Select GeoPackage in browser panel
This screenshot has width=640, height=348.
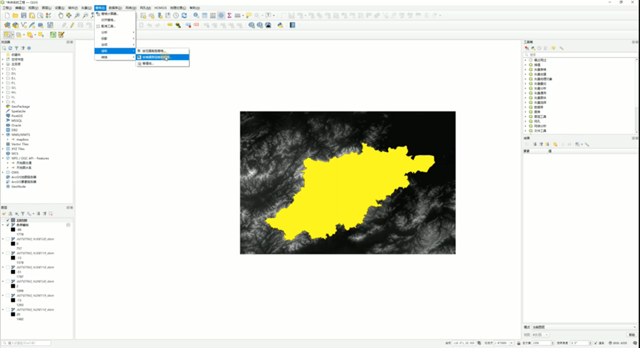pyautogui.click(x=21, y=107)
